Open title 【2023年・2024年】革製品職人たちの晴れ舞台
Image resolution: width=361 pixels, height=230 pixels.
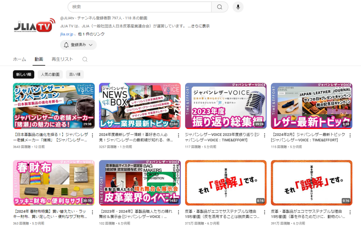[136, 214]
